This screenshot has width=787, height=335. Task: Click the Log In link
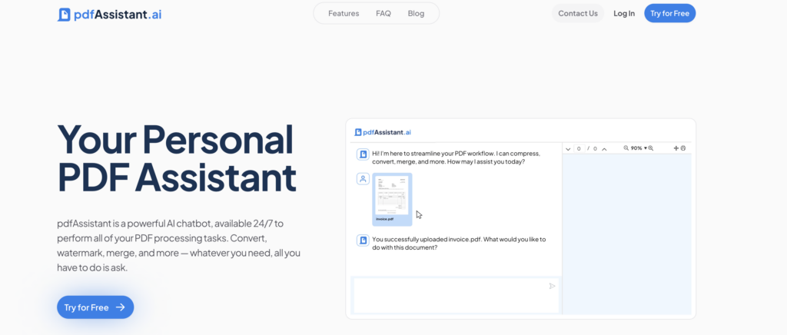tap(624, 14)
